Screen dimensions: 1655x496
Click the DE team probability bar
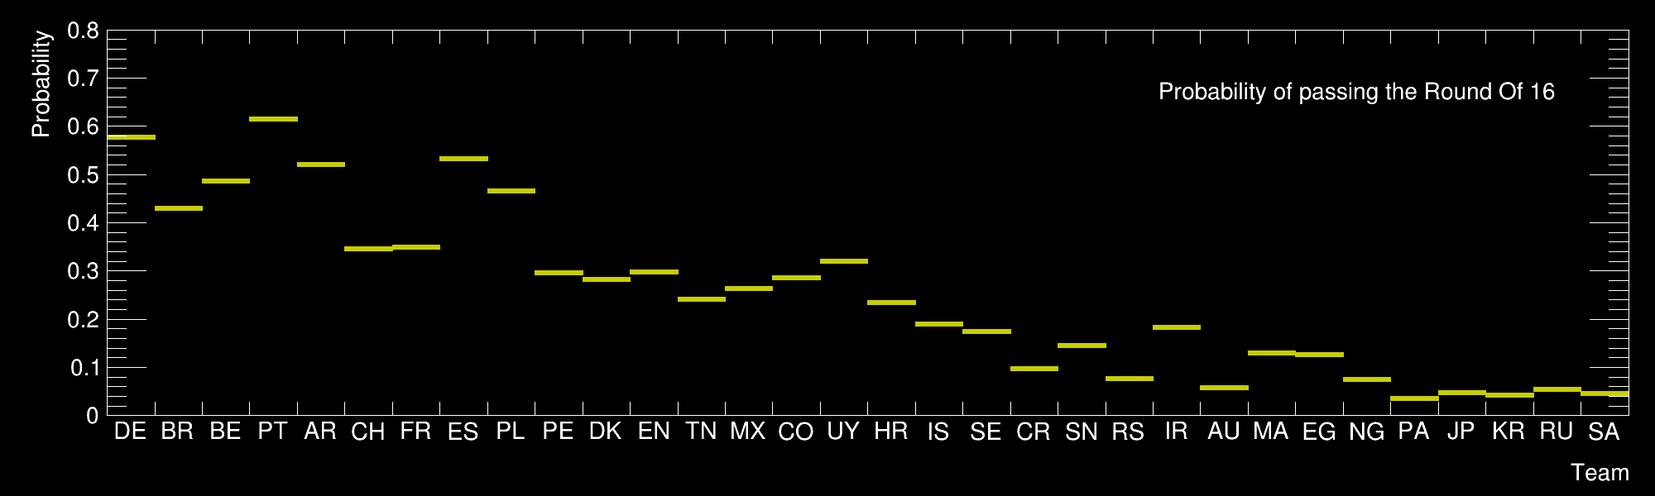(131, 137)
